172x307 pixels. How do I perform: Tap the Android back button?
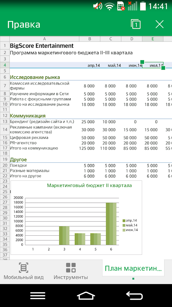click(134, 295)
